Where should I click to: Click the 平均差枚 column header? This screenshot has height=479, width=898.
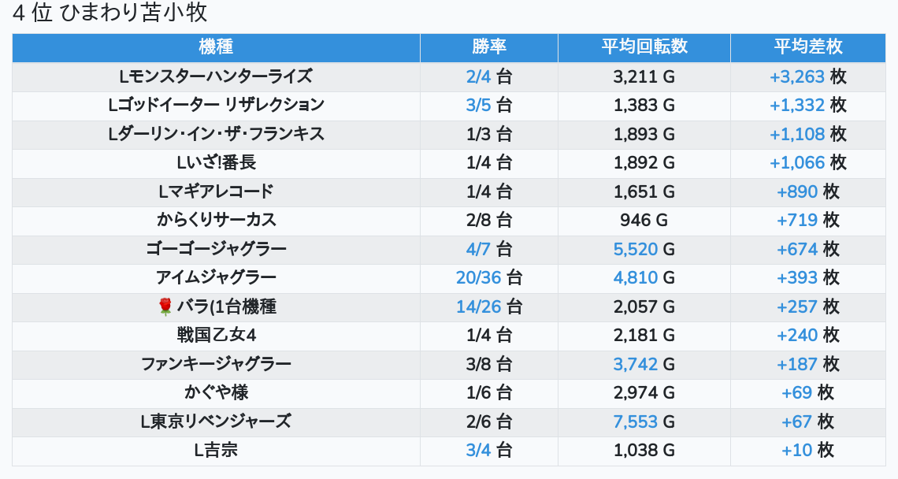[808, 47]
